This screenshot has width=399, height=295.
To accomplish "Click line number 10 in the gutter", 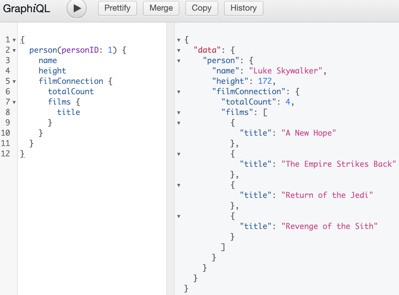I will coord(6,133).
